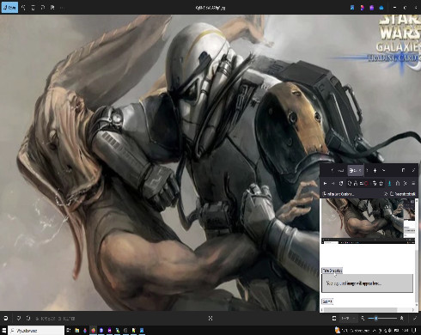The image size is (421, 335).
Task: Open the blue app icon in Photos title bar
Action: 352,8
